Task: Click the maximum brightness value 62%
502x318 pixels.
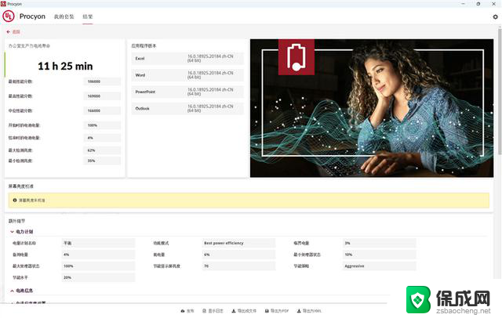Action: (102, 150)
